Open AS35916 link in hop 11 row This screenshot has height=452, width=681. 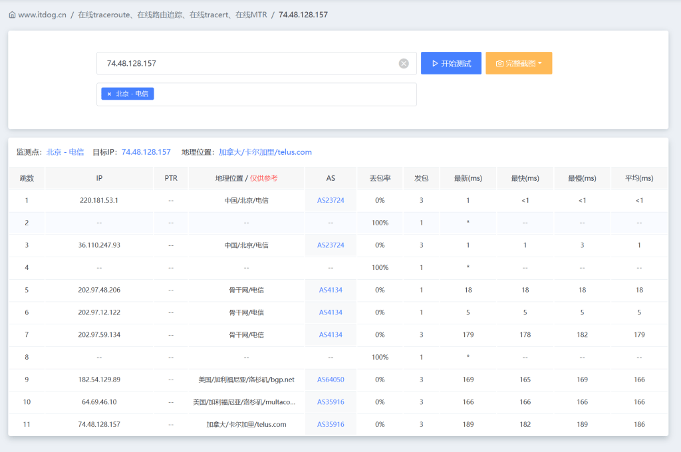[x=331, y=424]
